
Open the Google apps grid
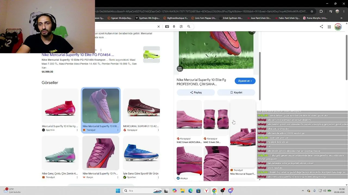click(x=329, y=27)
